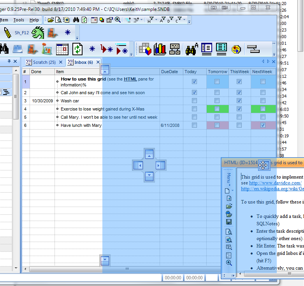Screen dimensions: 304x286
Task: Open the Menu dropdown in HTML pane
Action: click(x=229, y=179)
